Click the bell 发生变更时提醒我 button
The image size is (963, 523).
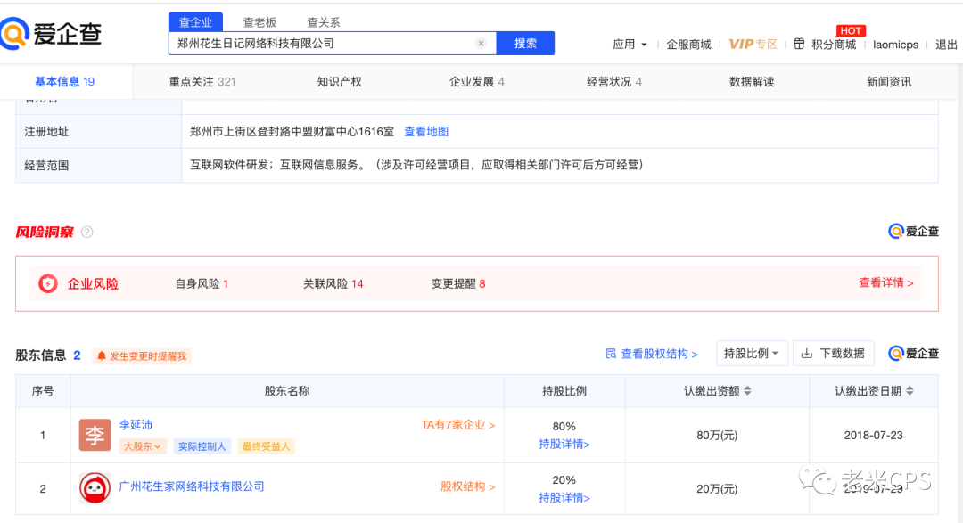142,356
